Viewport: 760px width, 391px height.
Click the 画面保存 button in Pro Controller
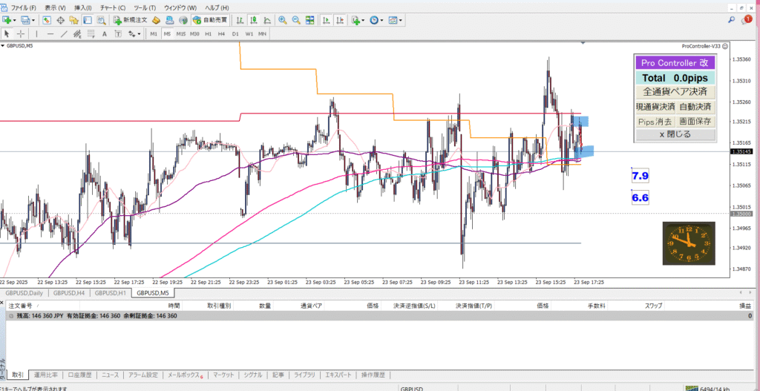point(695,121)
